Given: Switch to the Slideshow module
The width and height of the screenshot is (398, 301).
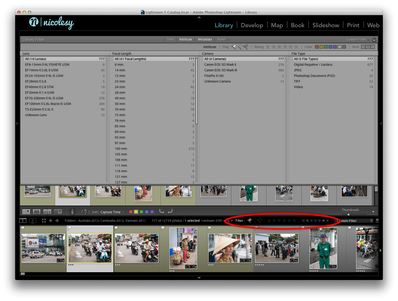Looking at the screenshot, I should (x=325, y=25).
